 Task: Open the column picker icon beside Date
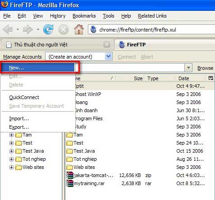pyautogui.click(x=210, y=78)
